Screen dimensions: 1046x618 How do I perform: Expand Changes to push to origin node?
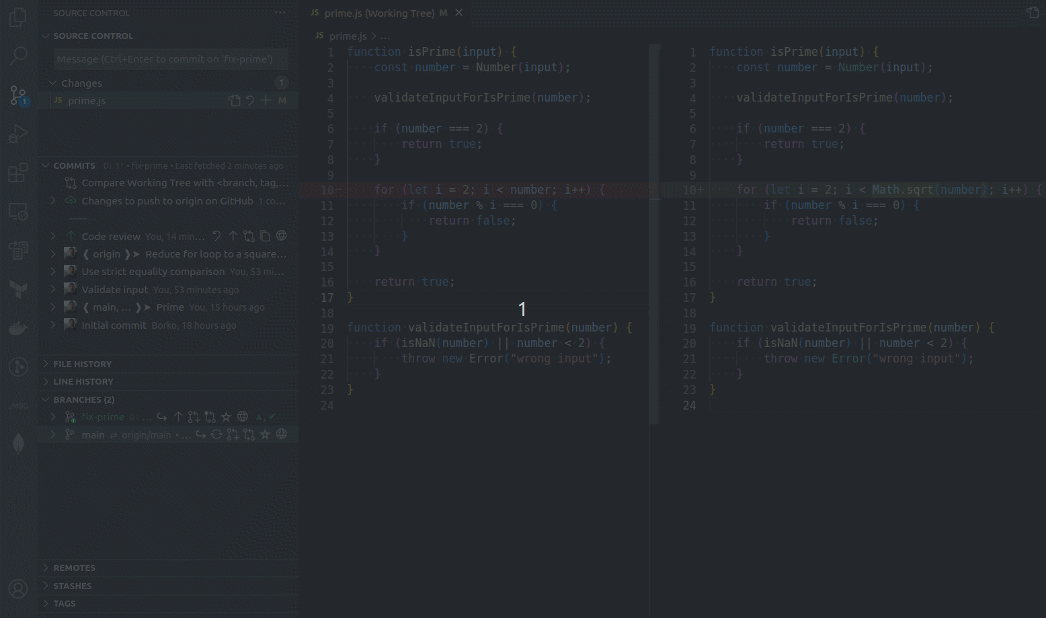coord(52,200)
